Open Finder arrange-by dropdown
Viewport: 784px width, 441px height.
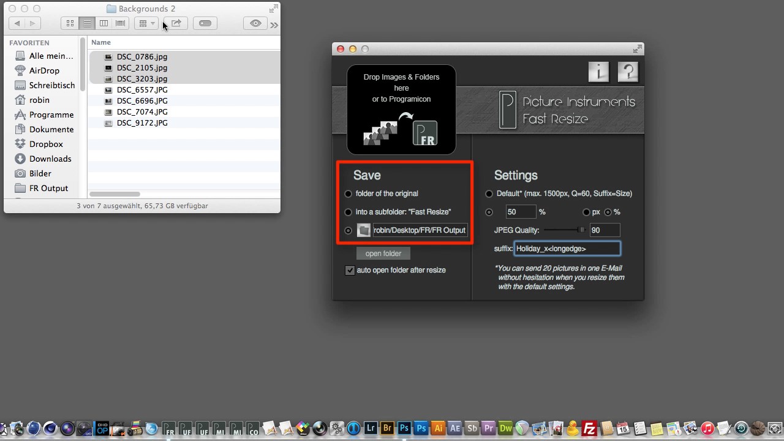(x=146, y=23)
